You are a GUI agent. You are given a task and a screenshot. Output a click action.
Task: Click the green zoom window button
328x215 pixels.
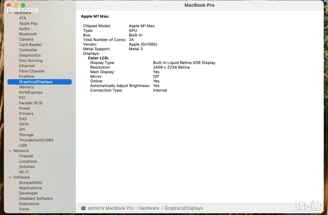click(23, 5)
